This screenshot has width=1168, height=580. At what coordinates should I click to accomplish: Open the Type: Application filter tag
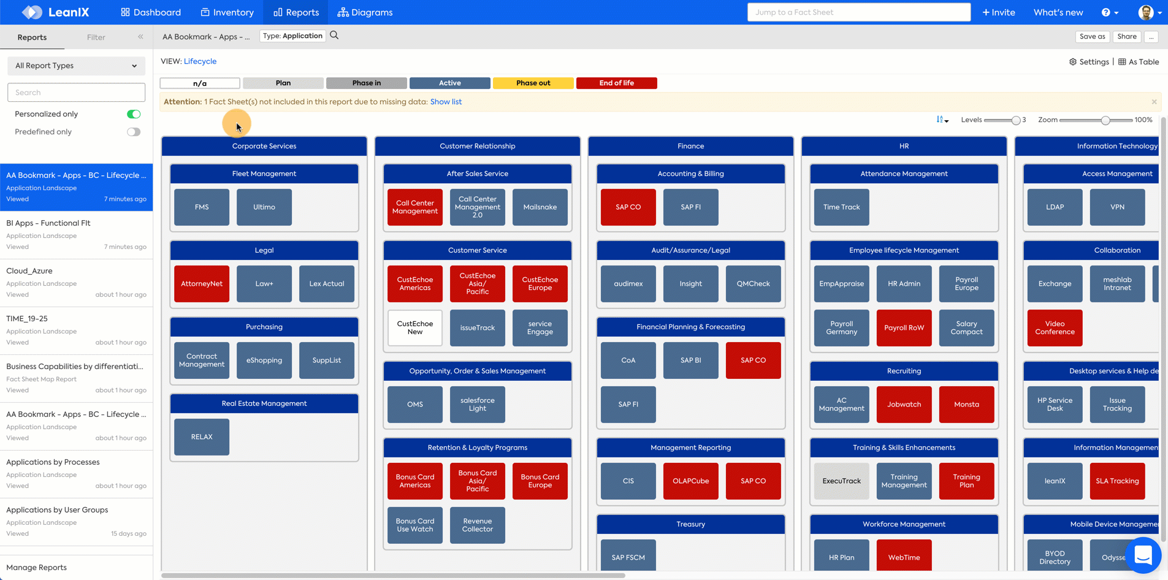[x=292, y=36]
